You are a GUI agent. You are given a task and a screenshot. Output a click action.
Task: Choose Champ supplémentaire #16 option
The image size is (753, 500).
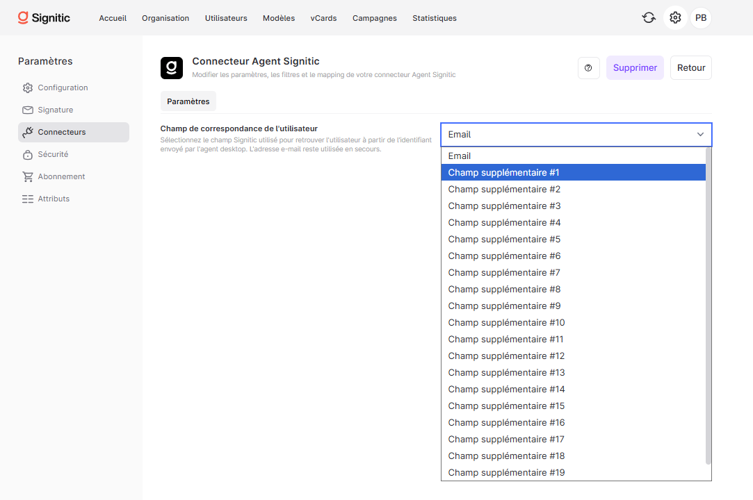[574, 423]
